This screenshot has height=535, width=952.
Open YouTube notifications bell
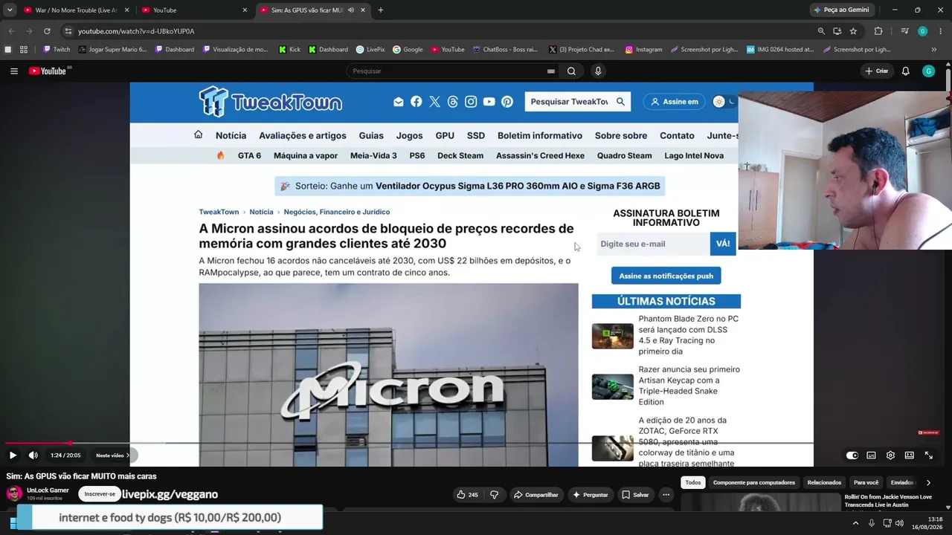905,71
